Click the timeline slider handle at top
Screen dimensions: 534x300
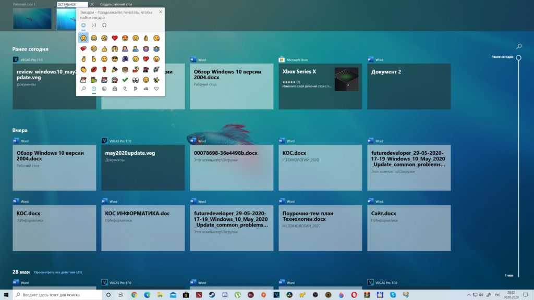(x=519, y=57)
